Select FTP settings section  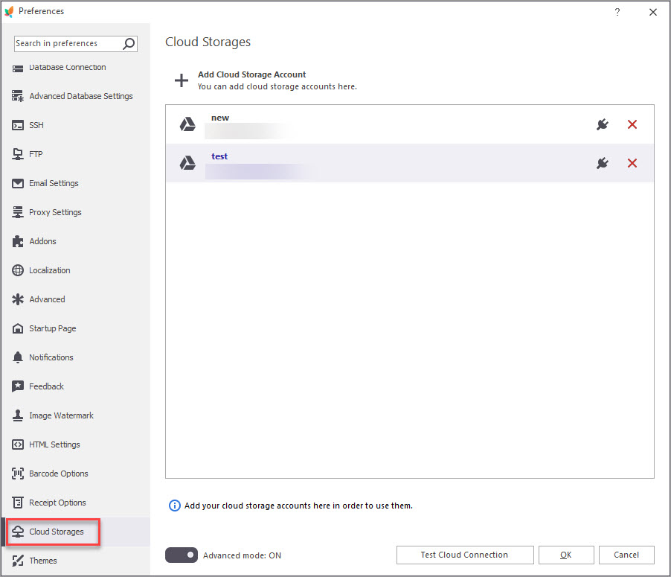[75, 154]
